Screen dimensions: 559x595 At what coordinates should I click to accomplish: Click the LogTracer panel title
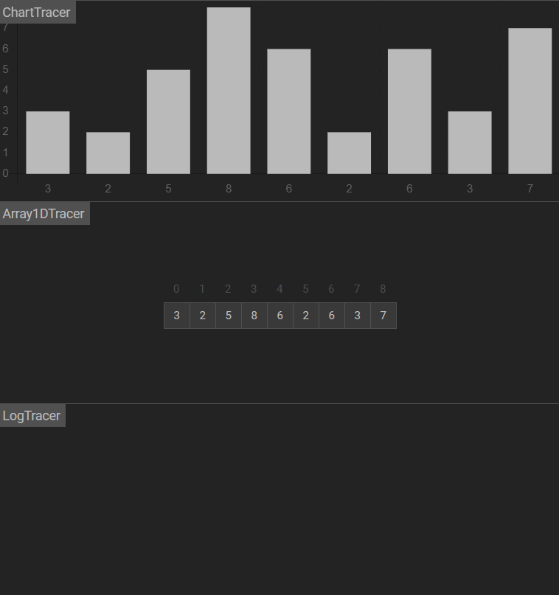click(32, 416)
